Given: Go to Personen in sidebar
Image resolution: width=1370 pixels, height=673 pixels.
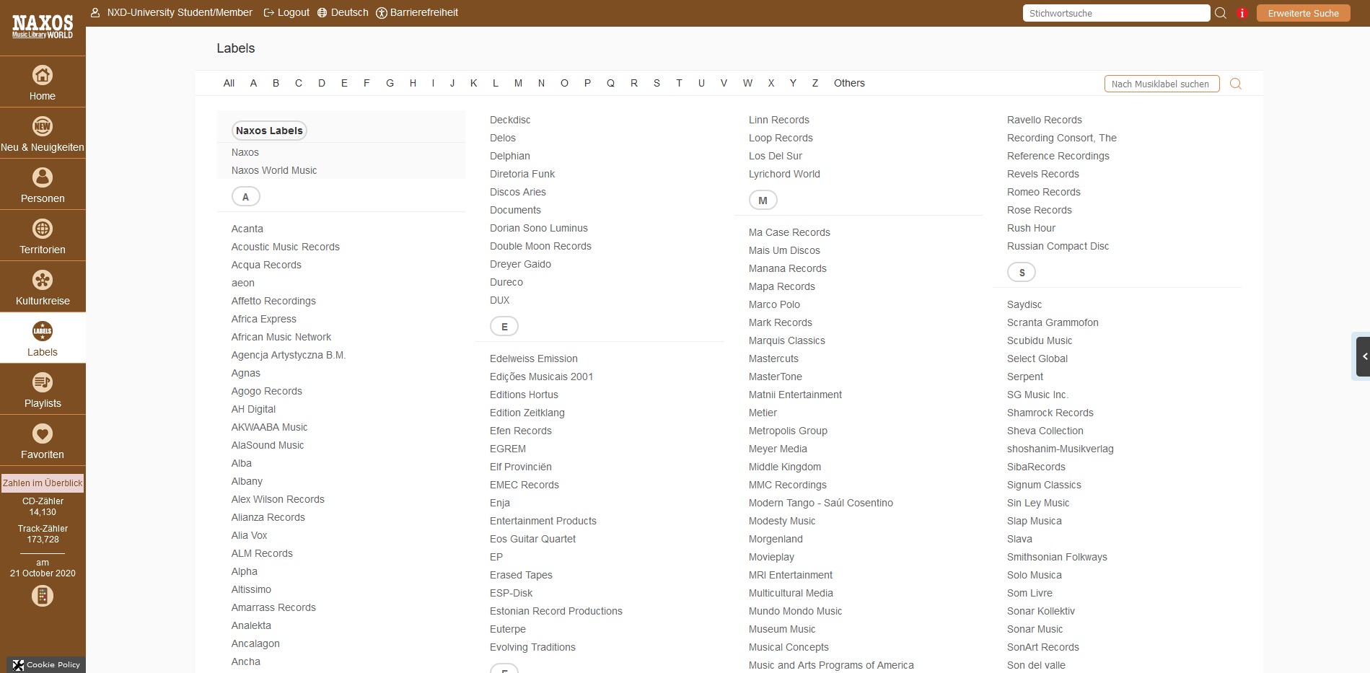Looking at the screenshot, I should coord(43,177).
